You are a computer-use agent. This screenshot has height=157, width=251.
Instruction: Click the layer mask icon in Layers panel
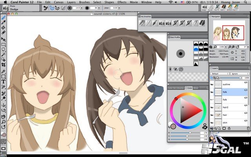224,128
